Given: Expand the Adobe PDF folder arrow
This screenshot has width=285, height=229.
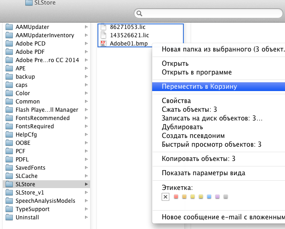Looking at the screenshot, I should [x=86, y=52].
